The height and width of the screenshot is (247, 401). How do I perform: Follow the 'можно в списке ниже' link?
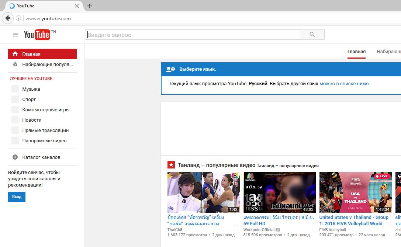344,84
